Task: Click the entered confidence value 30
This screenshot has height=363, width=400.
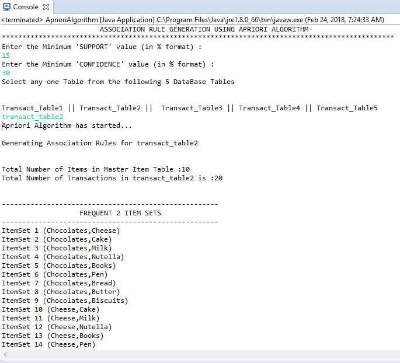Action: click(x=6, y=73)
